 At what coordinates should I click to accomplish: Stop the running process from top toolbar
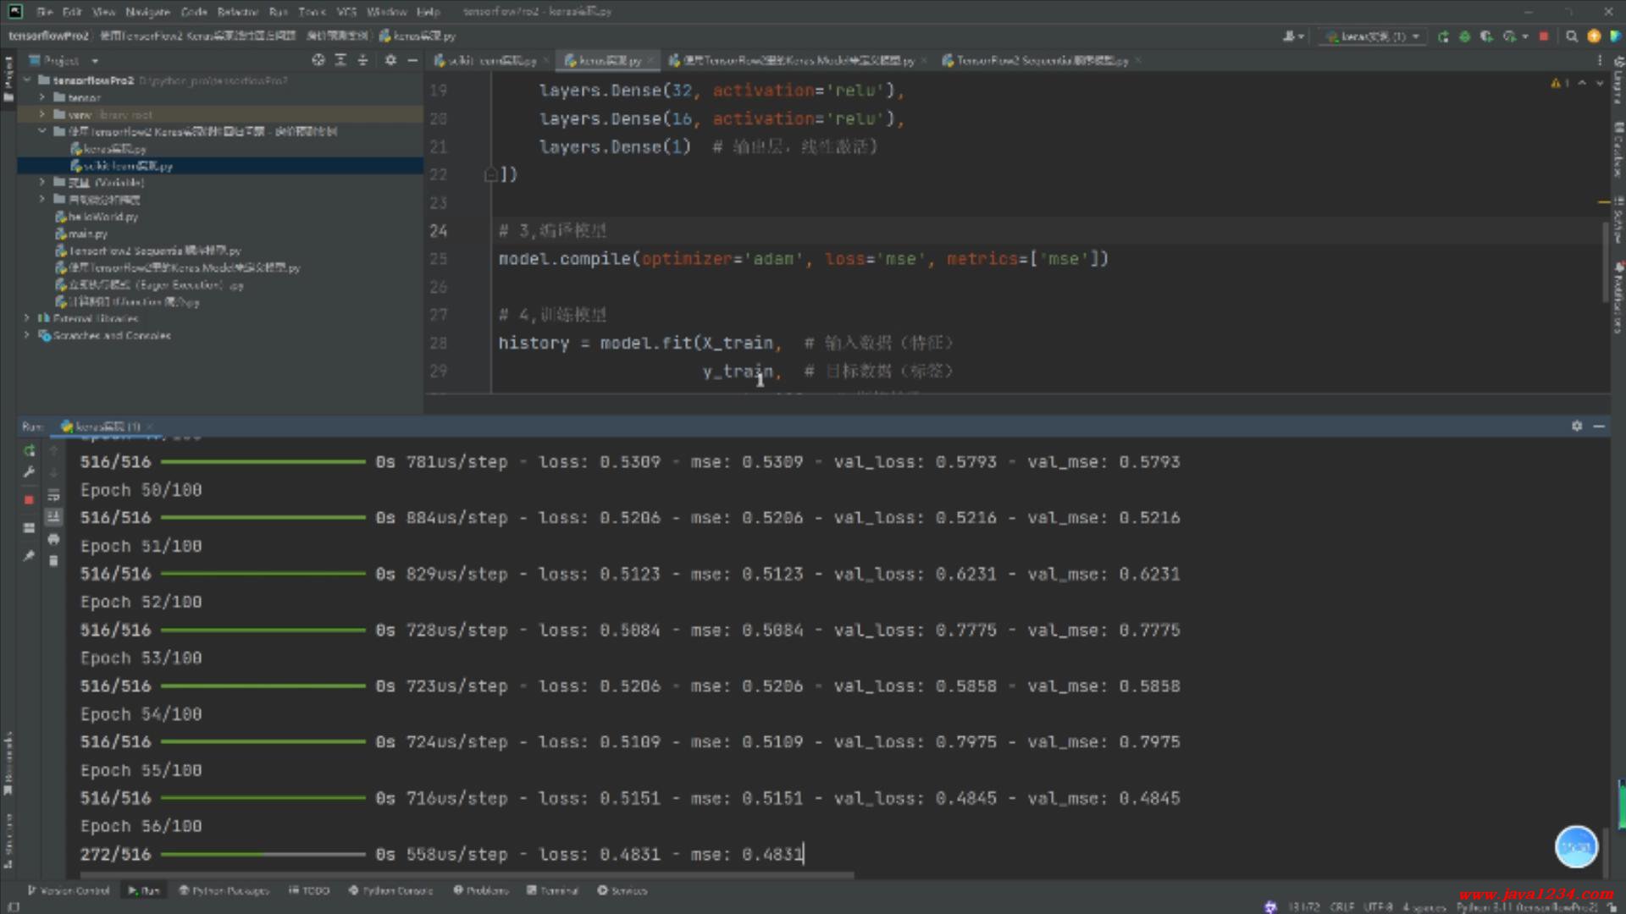pos(1544,36)
